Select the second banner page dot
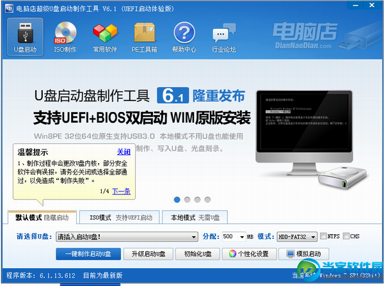The height and width of the screenshot is (286, 384). 187,200
